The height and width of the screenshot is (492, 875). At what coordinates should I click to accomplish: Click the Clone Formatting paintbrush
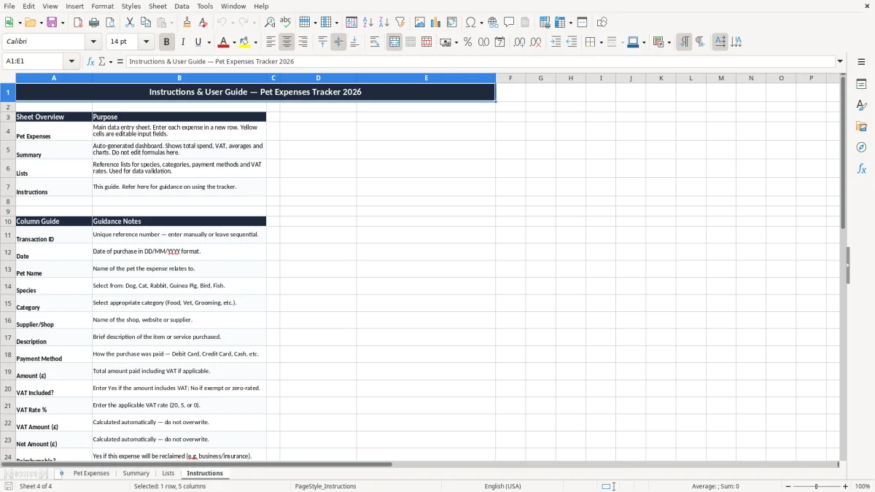(x=187, y=23)
